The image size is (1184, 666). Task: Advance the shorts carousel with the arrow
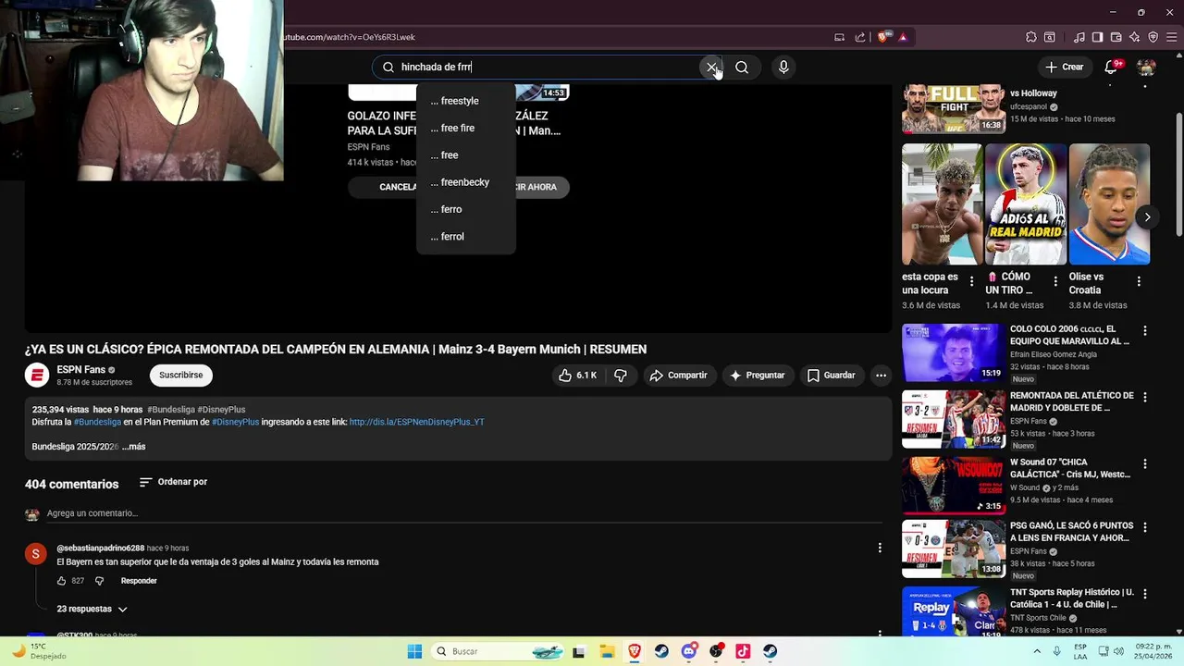pos(1147,217)
